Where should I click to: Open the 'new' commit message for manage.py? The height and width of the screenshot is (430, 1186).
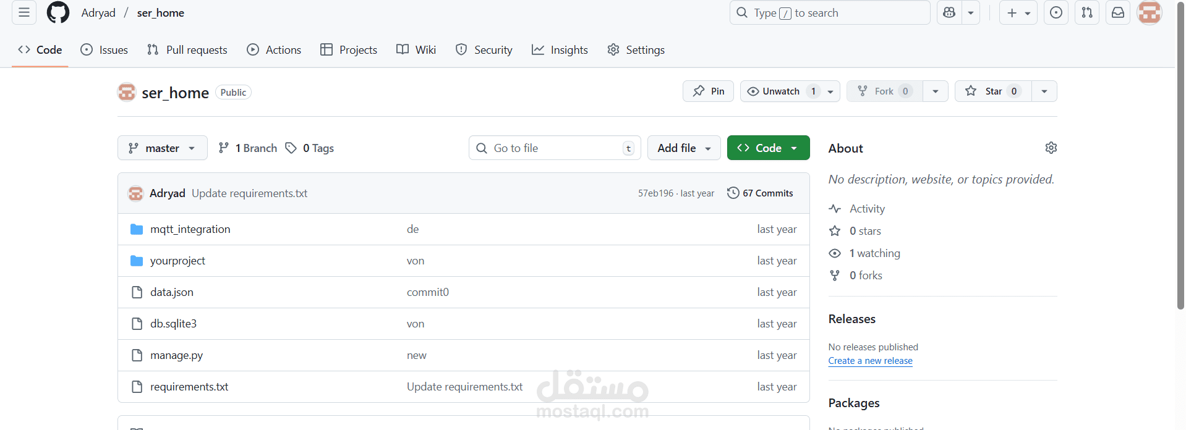click(417, 355)
